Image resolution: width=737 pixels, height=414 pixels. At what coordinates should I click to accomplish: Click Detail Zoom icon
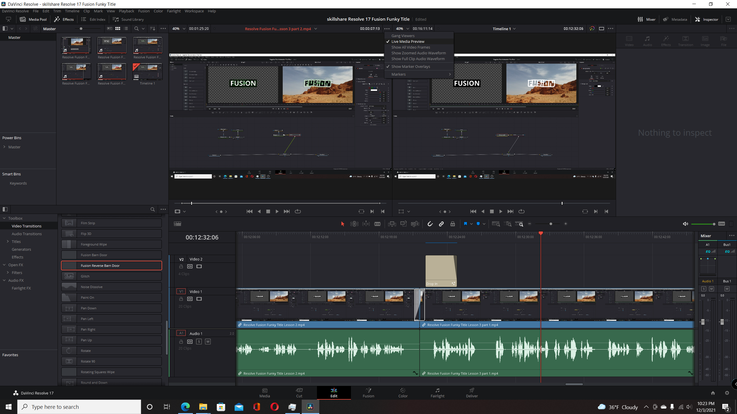tap(508, 224)
